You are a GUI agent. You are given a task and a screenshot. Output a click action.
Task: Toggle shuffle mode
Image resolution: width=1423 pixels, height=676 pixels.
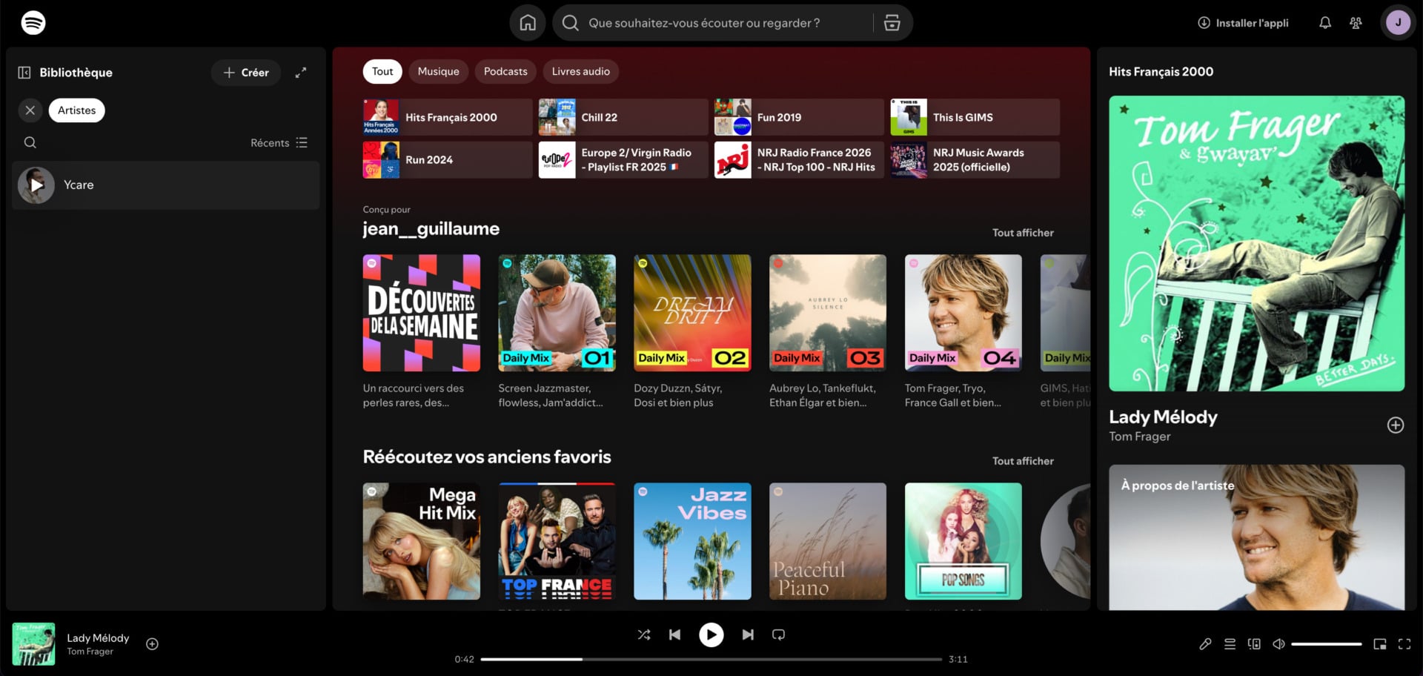[644, 634]
